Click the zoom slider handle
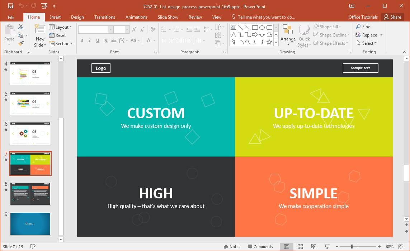410x251 pixels. (x=352, y=247)
